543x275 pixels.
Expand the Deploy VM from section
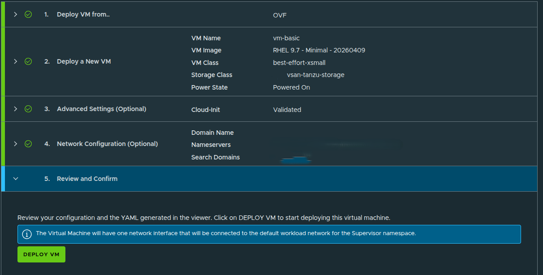pyautogui.click(x=15, y=14)
